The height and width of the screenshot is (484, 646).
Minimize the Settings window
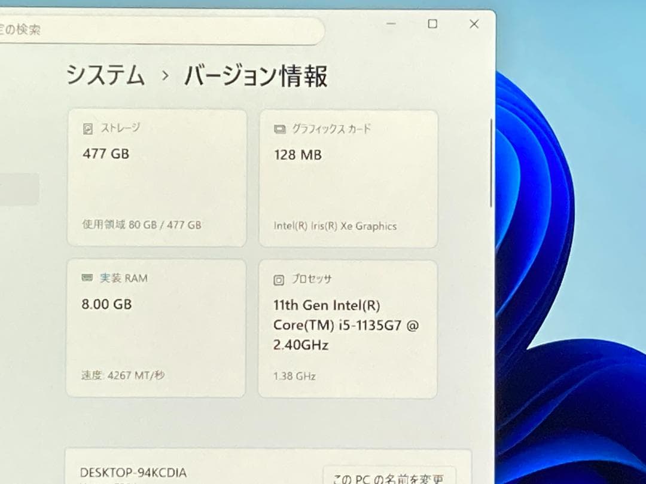click(391, 24)
